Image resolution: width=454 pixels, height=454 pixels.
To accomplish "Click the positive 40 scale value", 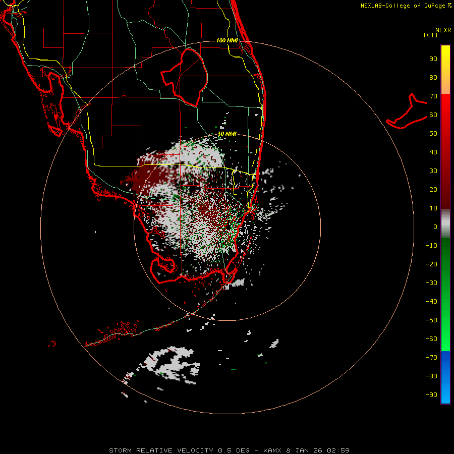I will pos(433,152).
